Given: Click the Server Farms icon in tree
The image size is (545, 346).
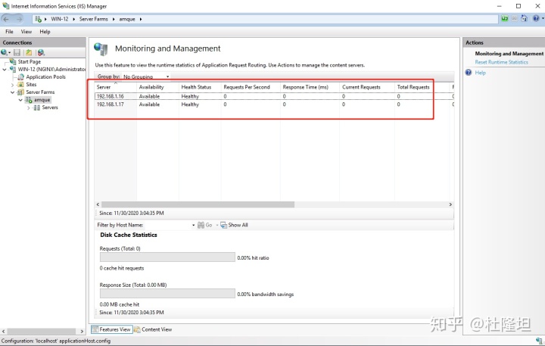Looking at the screenshot, I should [21, 92].
